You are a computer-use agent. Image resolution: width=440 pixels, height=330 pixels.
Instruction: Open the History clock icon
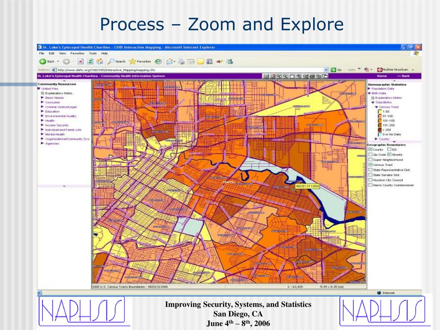pyautogui.click(x=159, y=61)
